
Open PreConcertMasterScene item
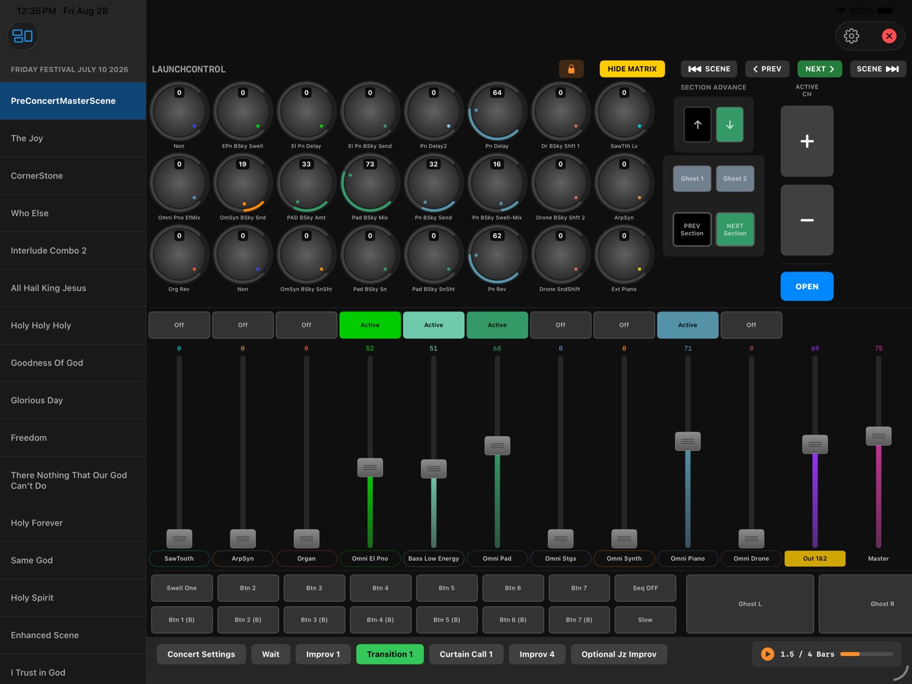coord(73,101)
